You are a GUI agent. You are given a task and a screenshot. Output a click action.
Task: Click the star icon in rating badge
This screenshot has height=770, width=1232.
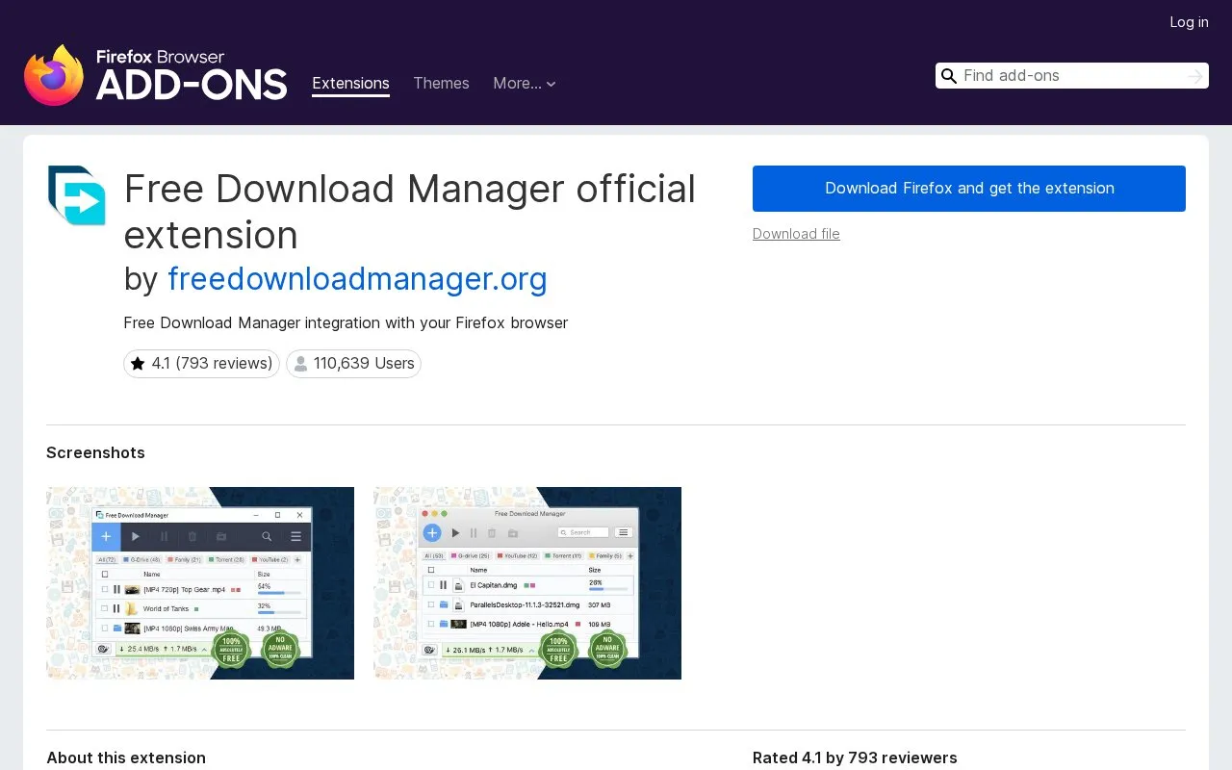pyautogui.click(x=138, y=364)
